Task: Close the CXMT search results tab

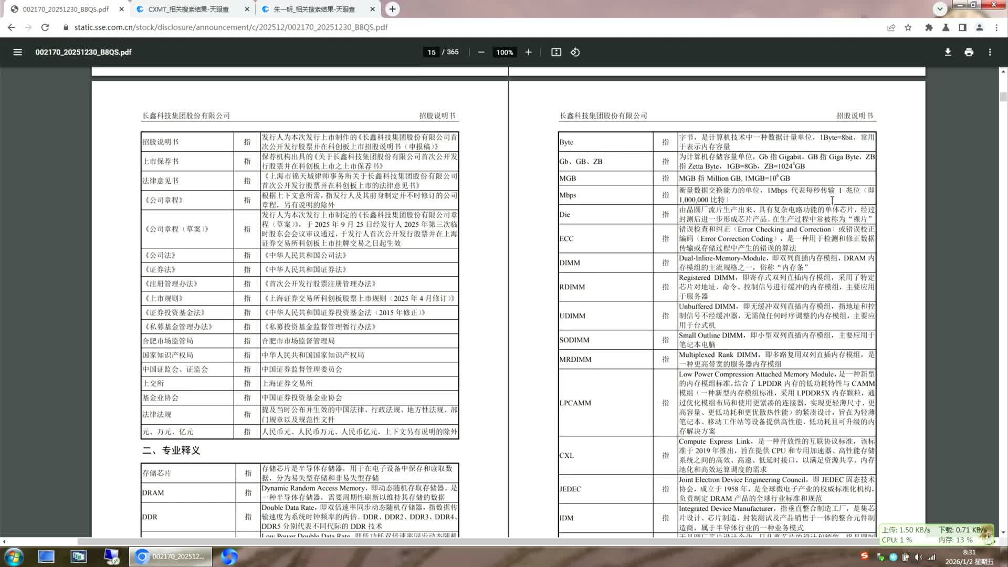Action: tap(247, 9)
